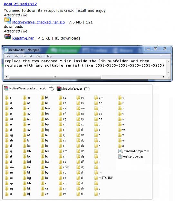Select the META-INF folder
Viewport: 175px width, 201px height.
tap(103, 178)
